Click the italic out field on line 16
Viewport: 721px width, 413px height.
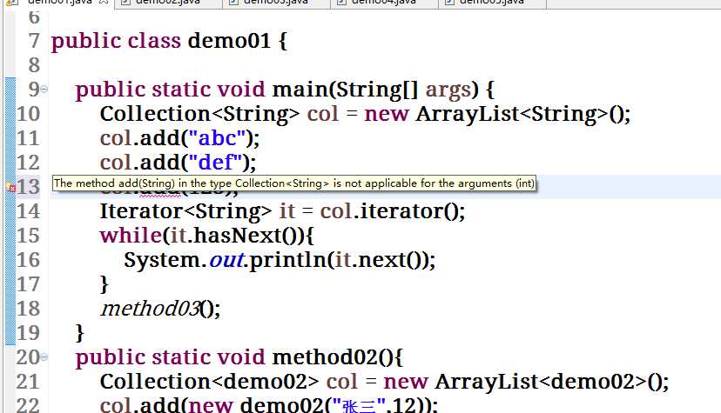click(x=226, y=260)
